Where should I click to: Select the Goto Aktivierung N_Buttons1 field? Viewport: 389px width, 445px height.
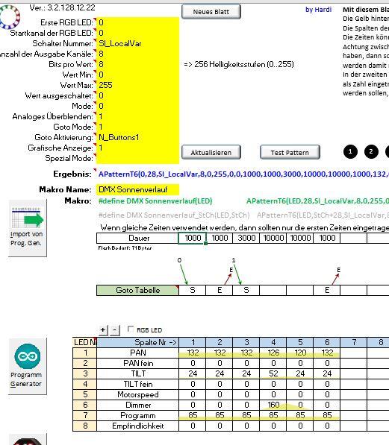(138, 137)
